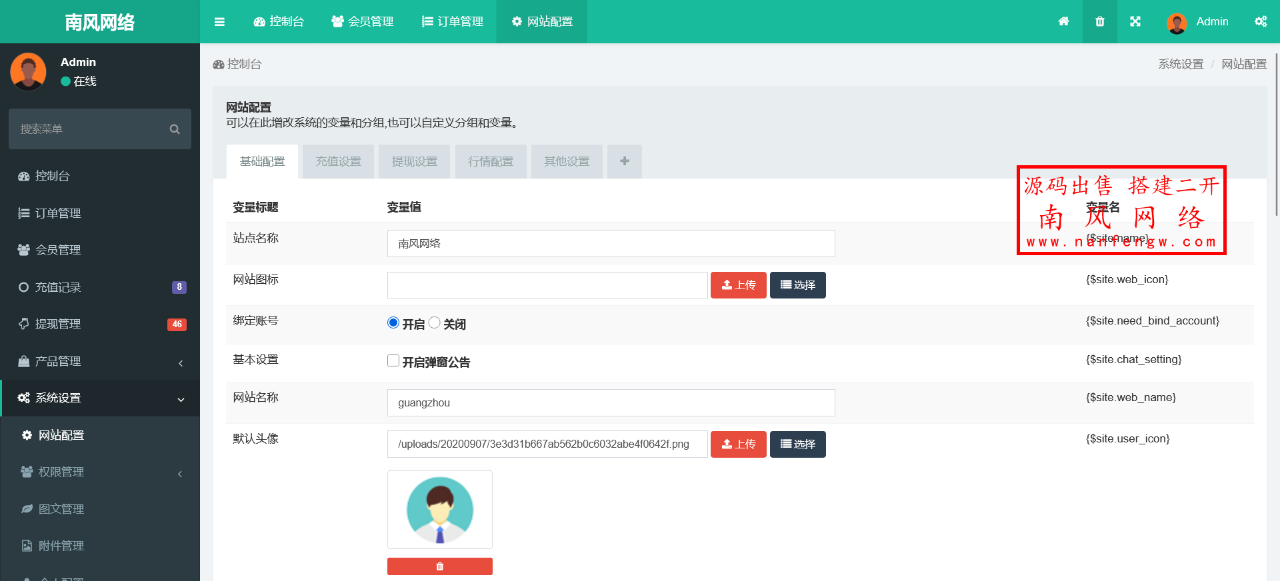Click 上传 button for 网站图标
The width and height of the screenshot is (1280, 581).
tap(738, 285)
